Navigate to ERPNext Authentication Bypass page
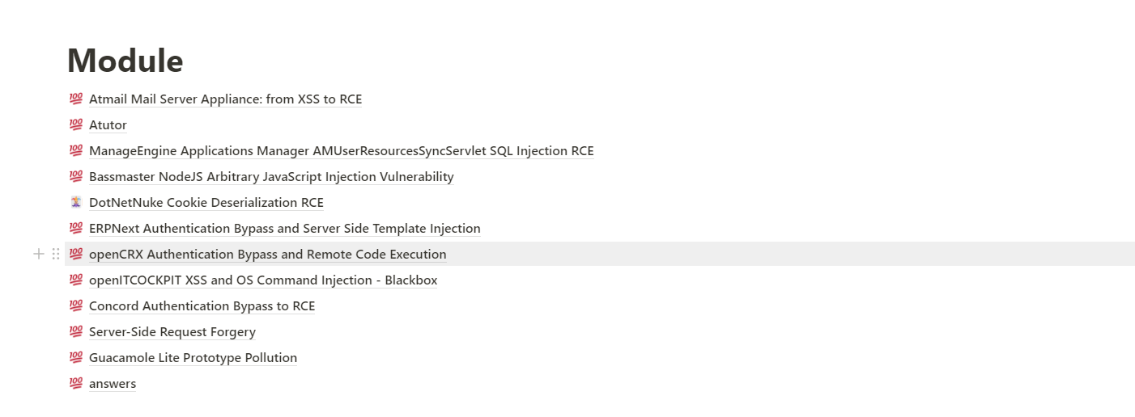Viewport: 1135px width, 417px height. click(x=284, y=229)
